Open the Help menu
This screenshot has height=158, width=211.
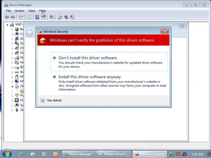(42, 11)
